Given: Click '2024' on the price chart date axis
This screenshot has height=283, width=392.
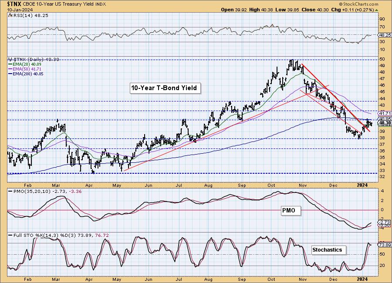Looking at the screenshot, I should tap(362, 185).
